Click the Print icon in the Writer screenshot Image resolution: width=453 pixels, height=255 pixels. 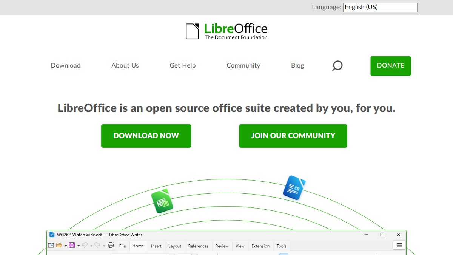coord(111,245)
